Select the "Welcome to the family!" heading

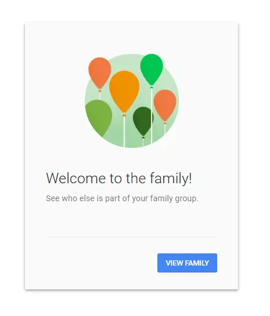119,178
